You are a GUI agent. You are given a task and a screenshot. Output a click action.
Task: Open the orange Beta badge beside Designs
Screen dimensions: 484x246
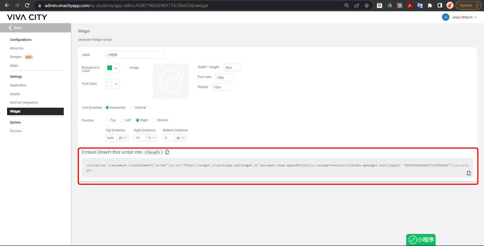click(29, 57)
